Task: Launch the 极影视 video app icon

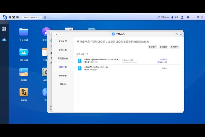Action: pyautogui.click(x=24, y=92)
